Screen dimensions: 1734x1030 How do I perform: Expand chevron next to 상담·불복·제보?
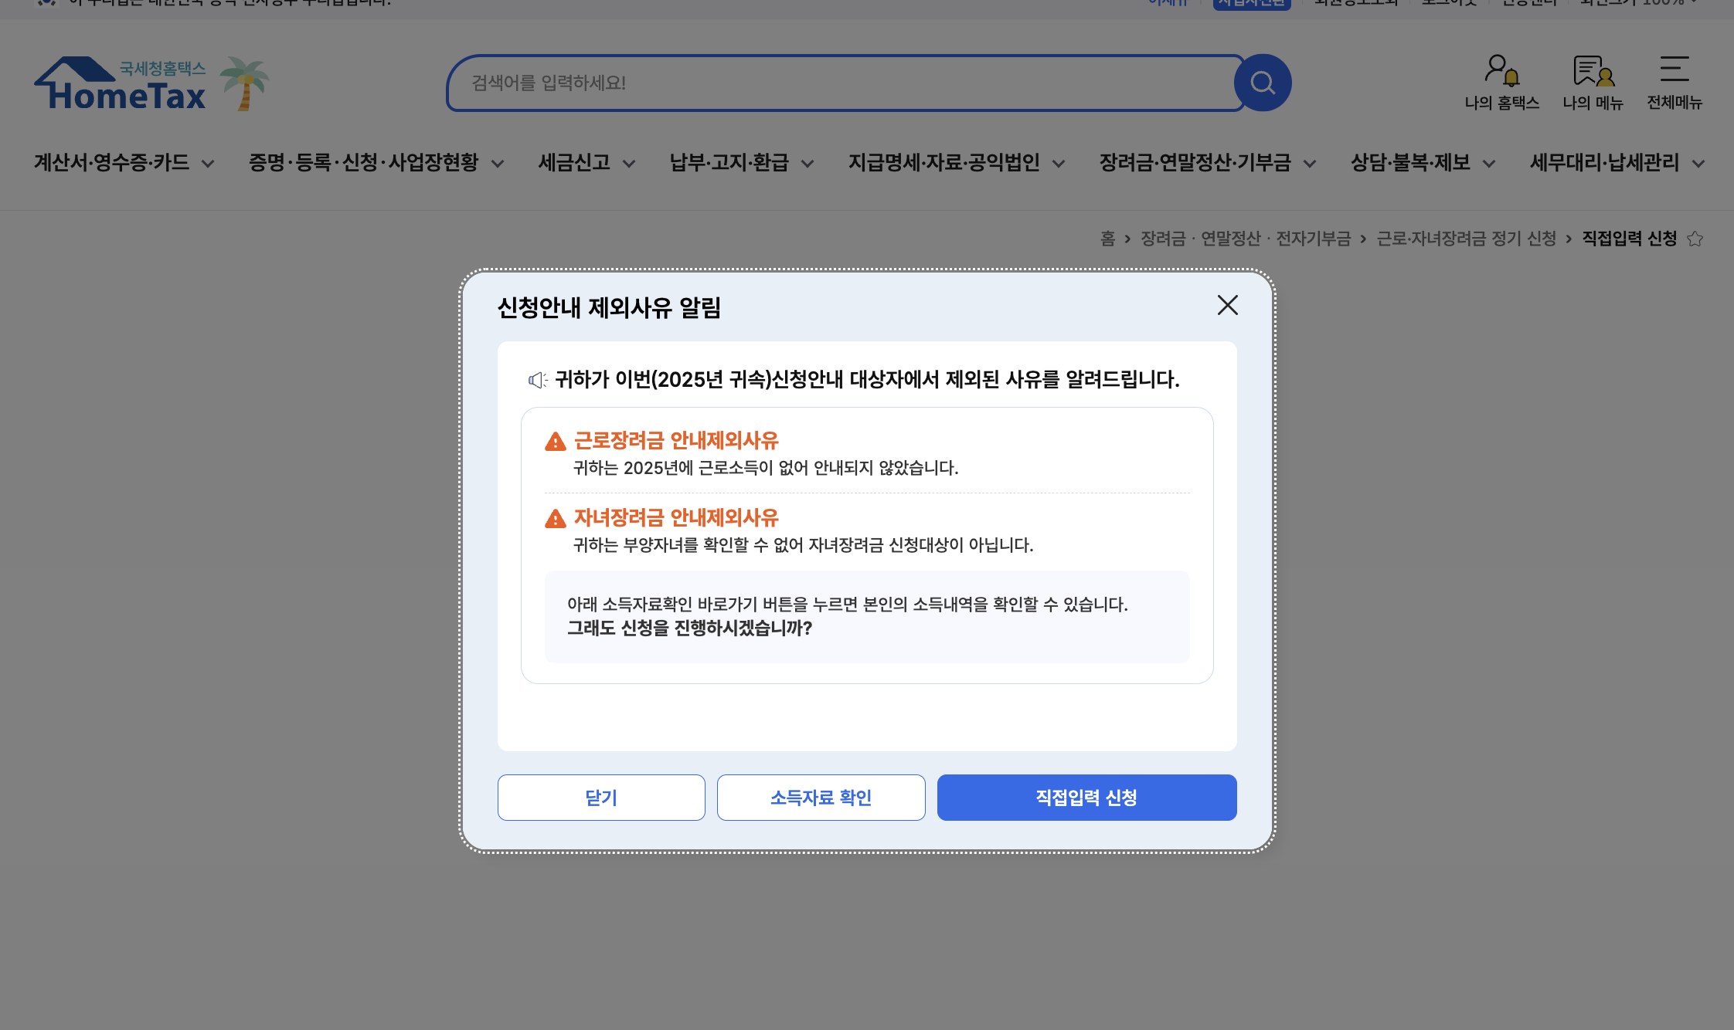click(x=1489, y=164)
